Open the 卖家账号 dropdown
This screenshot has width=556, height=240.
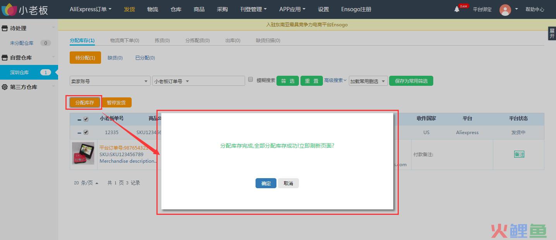pos(110,81)
